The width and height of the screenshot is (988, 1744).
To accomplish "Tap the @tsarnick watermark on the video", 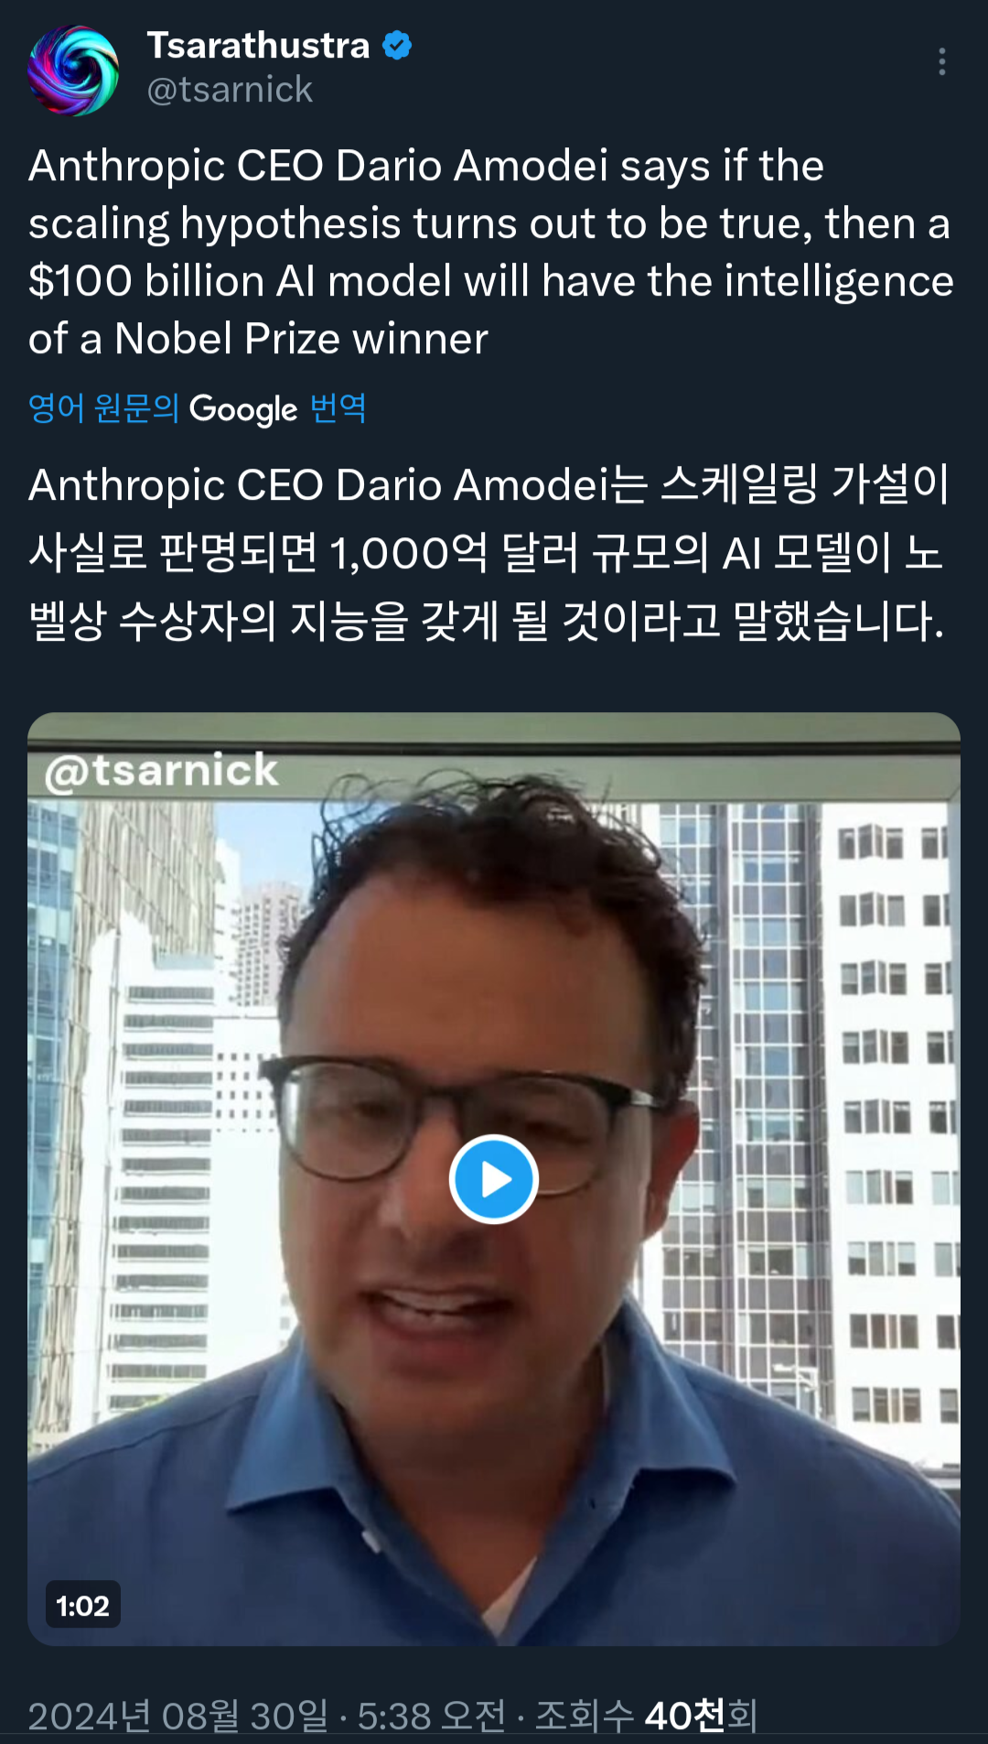I will pyautogui.click(x=161, y=771).
